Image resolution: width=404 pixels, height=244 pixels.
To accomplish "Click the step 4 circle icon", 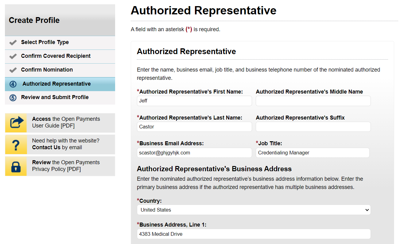I will [13, 84].
